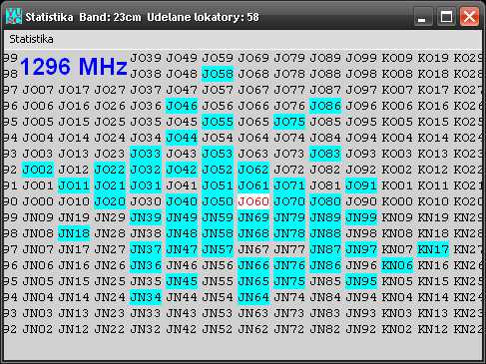Viewport: 486px width, 364px height.
Task: Select highlighted locator JO32
Action: pyautogui.click(x=146, y=170)
